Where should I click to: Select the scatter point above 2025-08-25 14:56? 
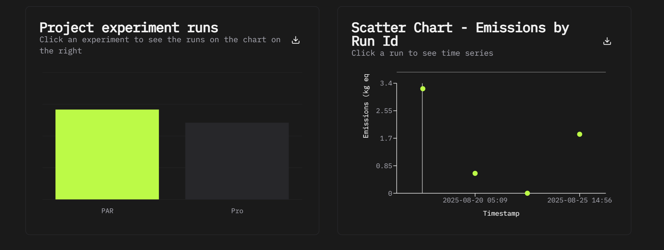pos(580,134)
